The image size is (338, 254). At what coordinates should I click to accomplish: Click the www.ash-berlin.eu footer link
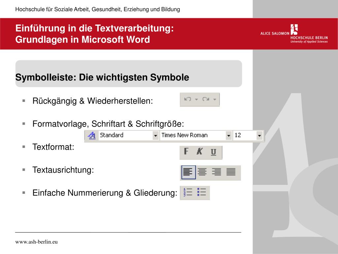coord(36,242)
